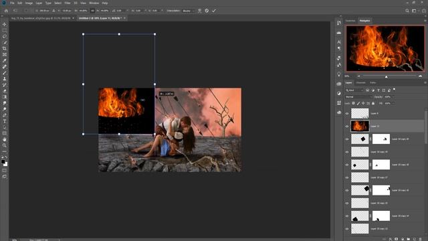Click the foreground color swatch

click(x=3, y=161)
